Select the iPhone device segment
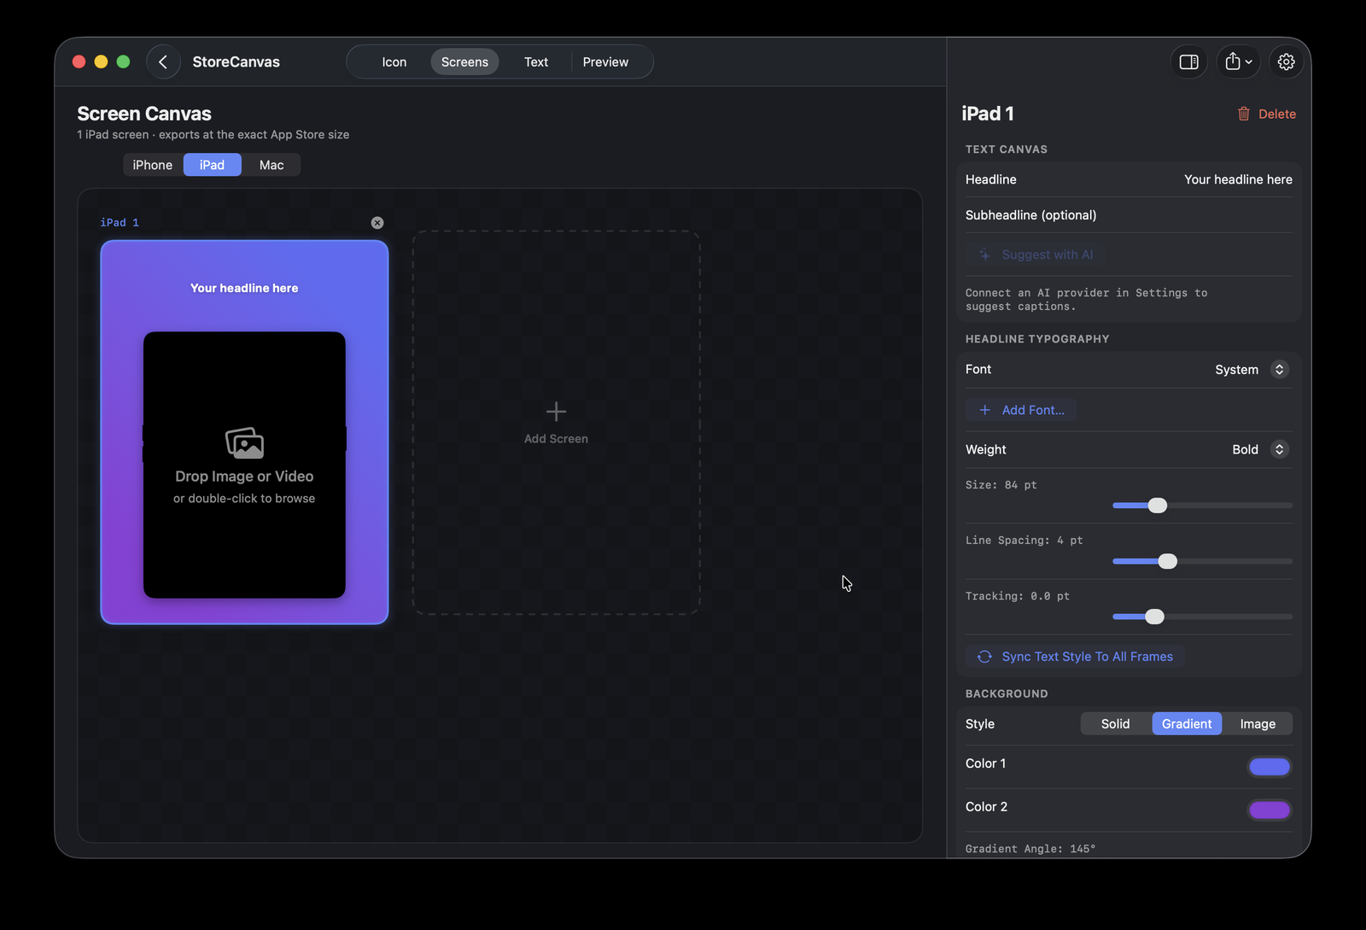This screenshot has height=930, width=1366. [153, 165]
